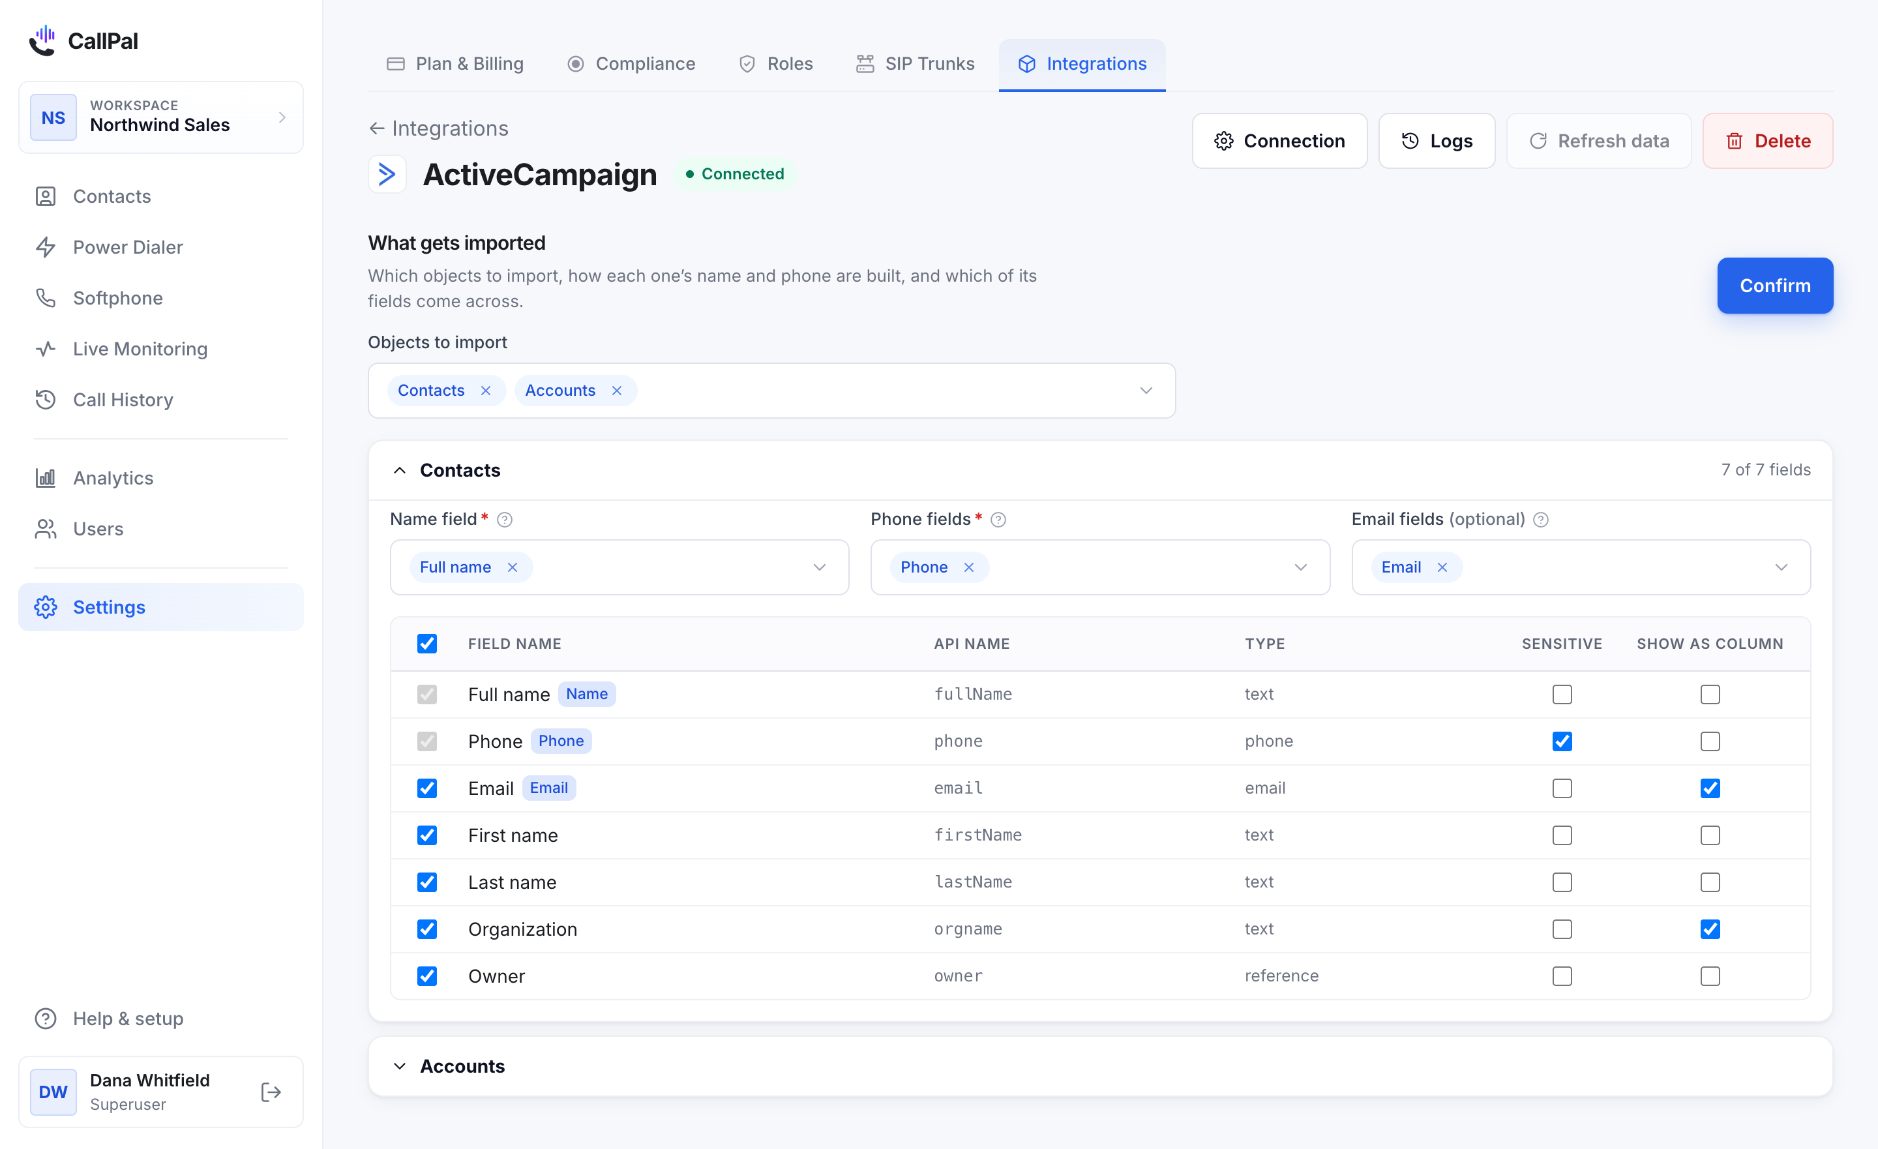The image size is (1878, 1149).
Task: Click the Confirm button
Action: [x=1774, y=286]
